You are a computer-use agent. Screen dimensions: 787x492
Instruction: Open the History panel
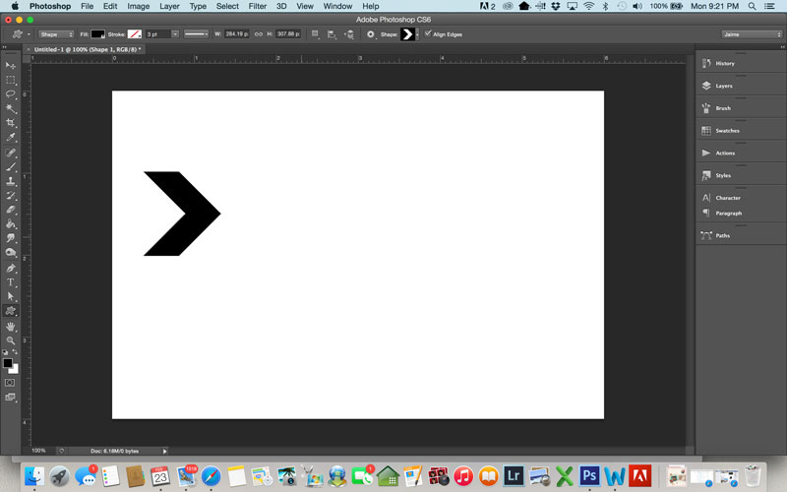pyautogui.click(x=724, y=63)
